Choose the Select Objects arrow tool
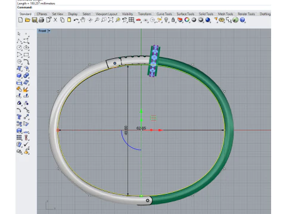The width and height of the screenshot is (286, 214). point(19,34)
